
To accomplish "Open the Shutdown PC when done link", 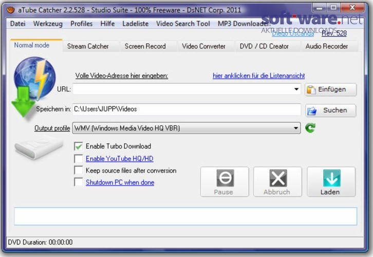I will pos(120,182).
